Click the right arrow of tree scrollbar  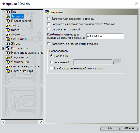click(41, 122)
